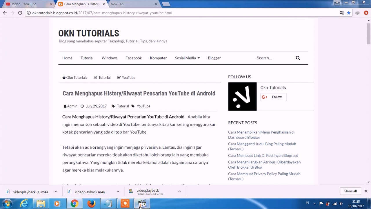Open post Cara Menghilangkan Atribusi Diberdayakan Oleh Blogger
Screen dimensions: 371x209
[x=264, y=165]
